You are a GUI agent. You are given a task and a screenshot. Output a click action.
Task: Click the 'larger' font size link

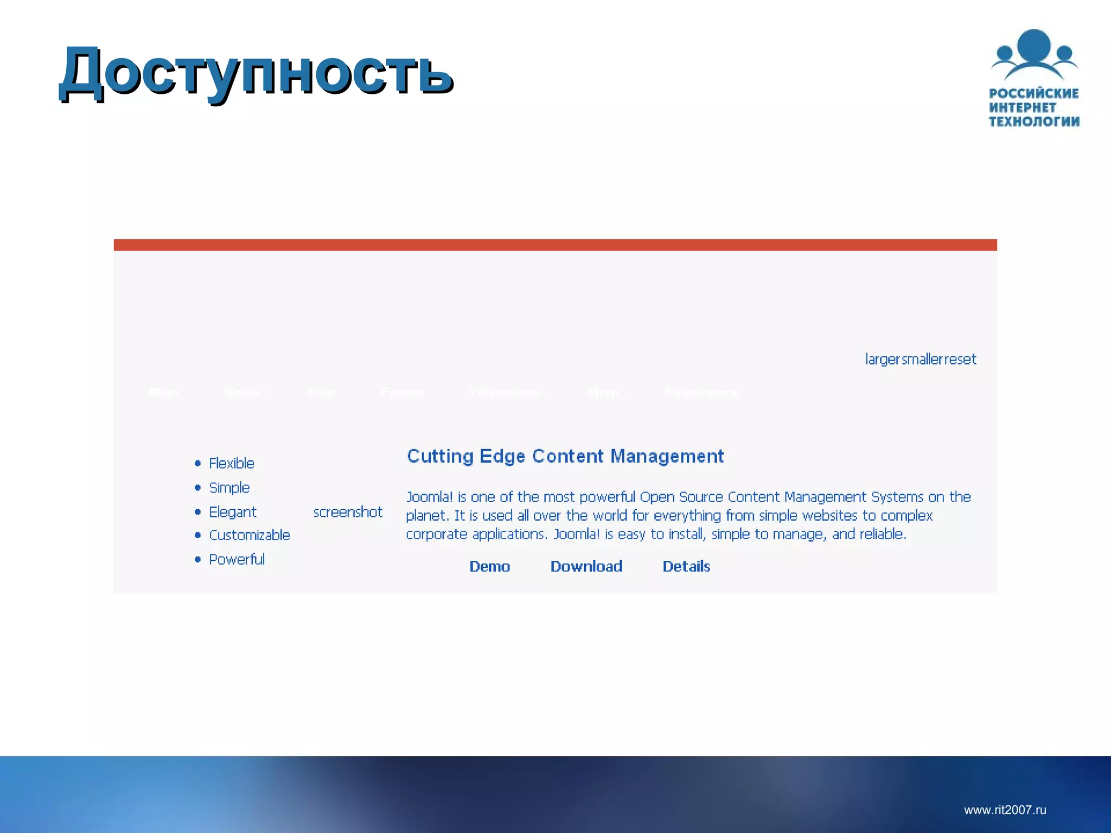883,360
